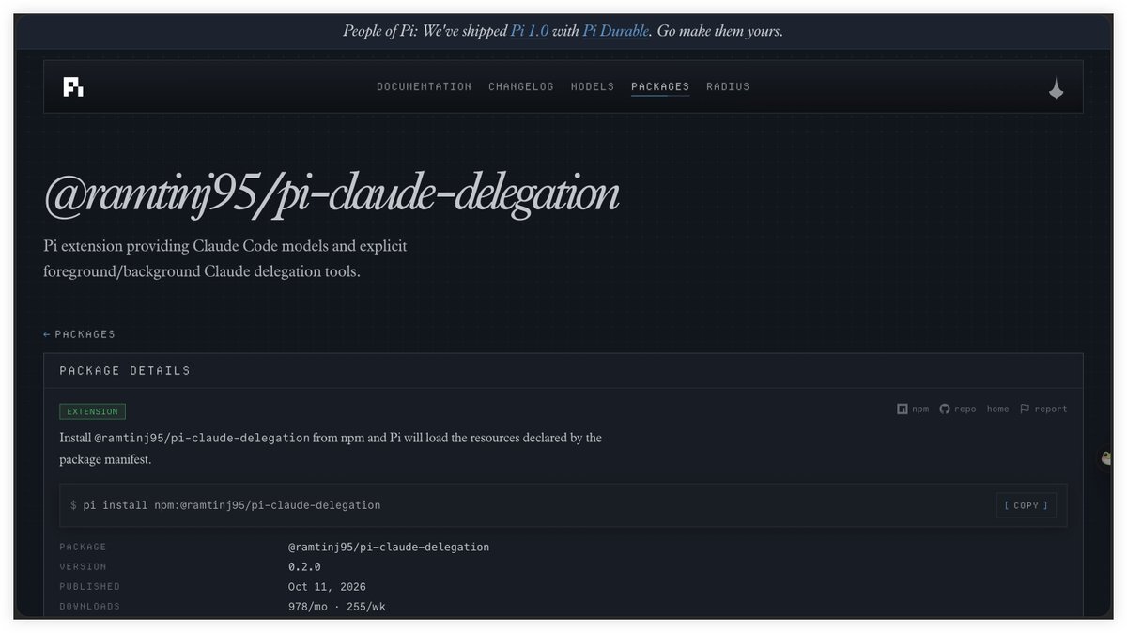This screenshot has height=633, width=1127.
Task: Copy the install command with the COPY button
Action: tap(1027, 505)
